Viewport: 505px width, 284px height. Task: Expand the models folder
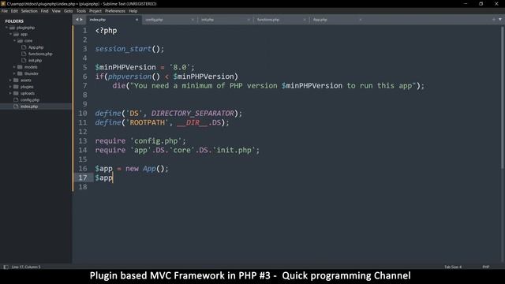(x=14, y=67)
